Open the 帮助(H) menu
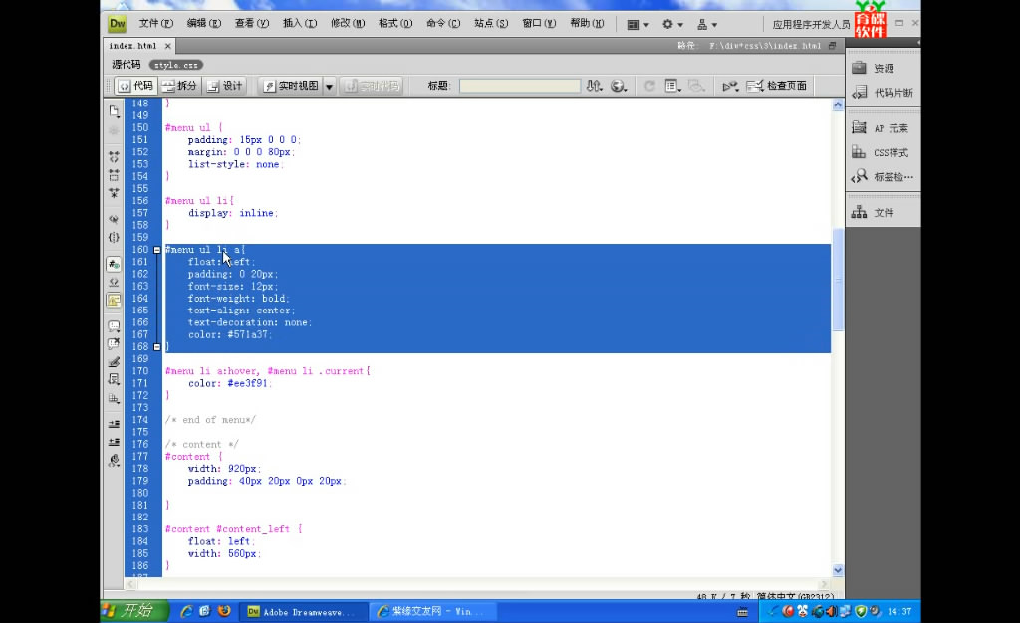The image size is (1020, 623). point(587,23)
